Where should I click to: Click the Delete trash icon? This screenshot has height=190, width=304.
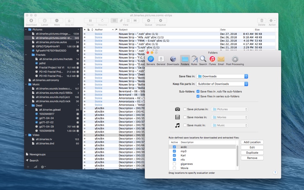[x=261, y=20]
